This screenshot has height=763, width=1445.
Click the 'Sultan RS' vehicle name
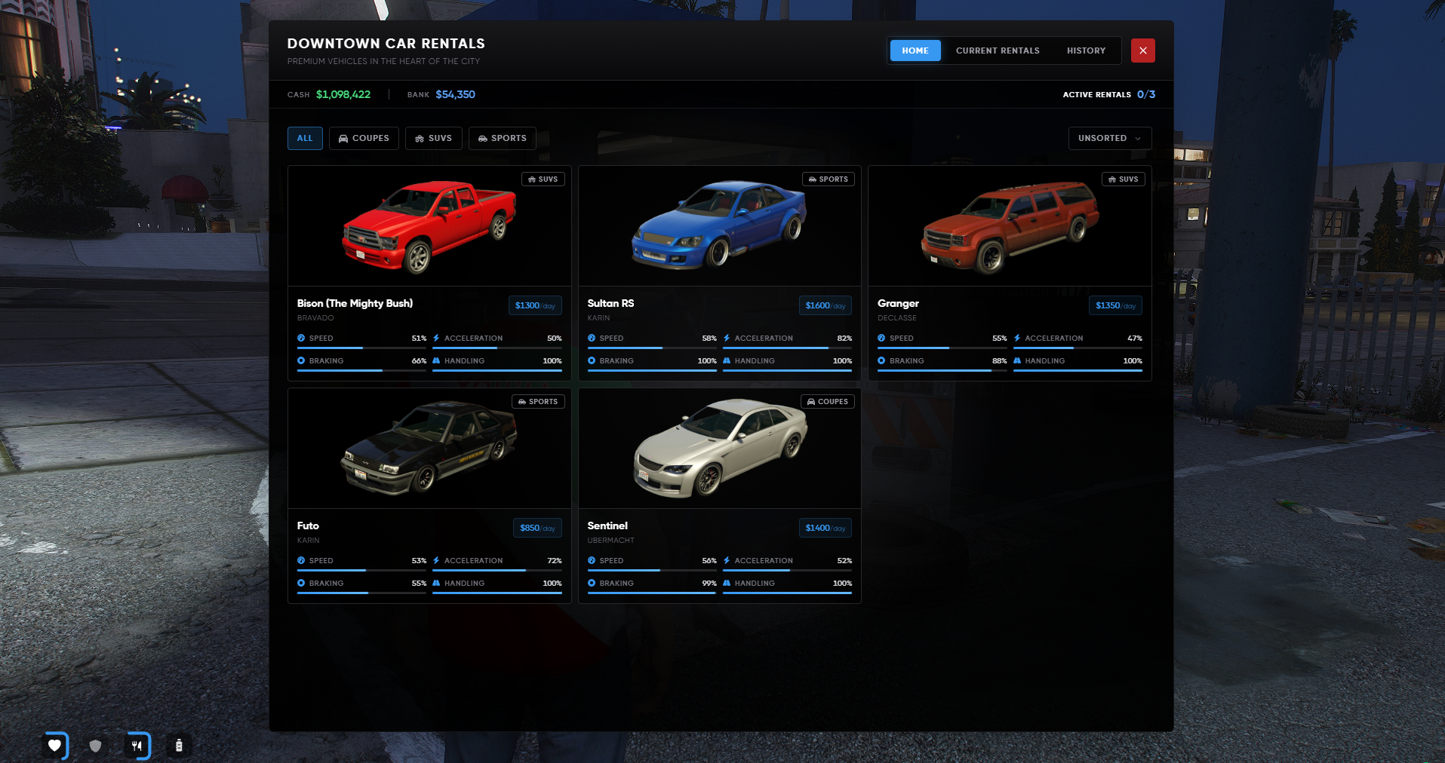[610, 303]
